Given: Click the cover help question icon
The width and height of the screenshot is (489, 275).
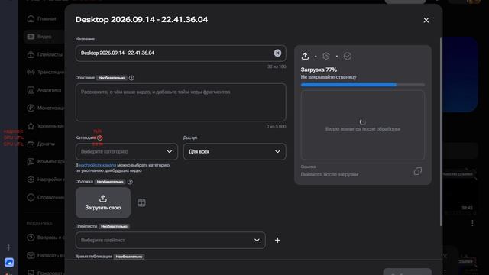Looking at the screenshot, I should coord(130,182).
